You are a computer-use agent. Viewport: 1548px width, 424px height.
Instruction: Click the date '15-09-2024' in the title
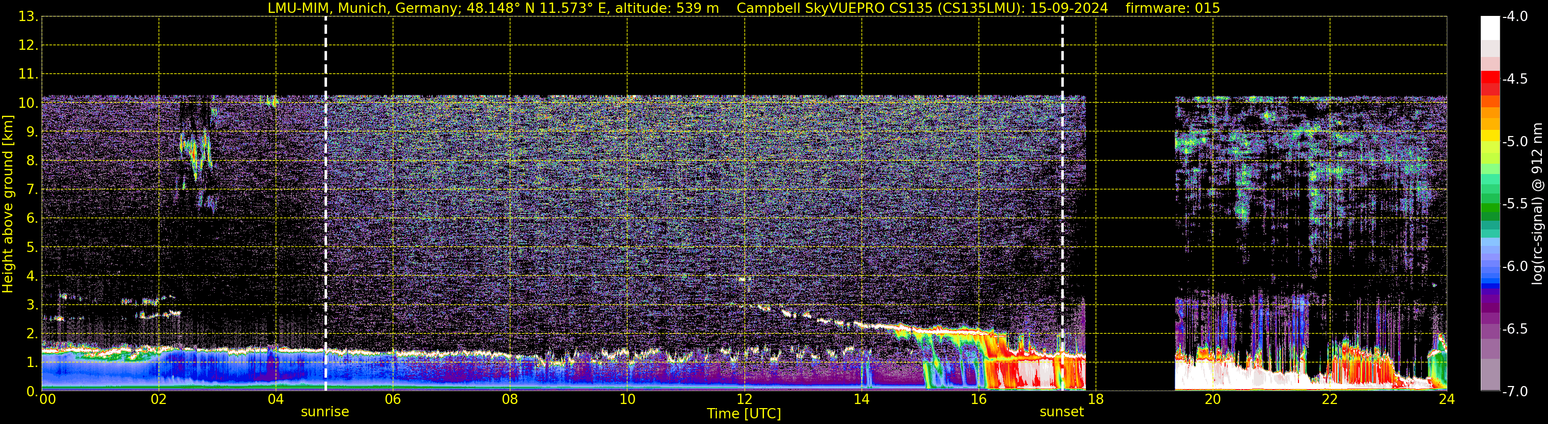click(x=1069, y=8)
